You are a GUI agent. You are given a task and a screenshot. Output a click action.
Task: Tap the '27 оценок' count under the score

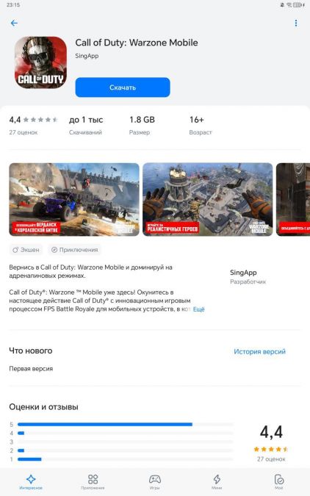coord(271,459)
